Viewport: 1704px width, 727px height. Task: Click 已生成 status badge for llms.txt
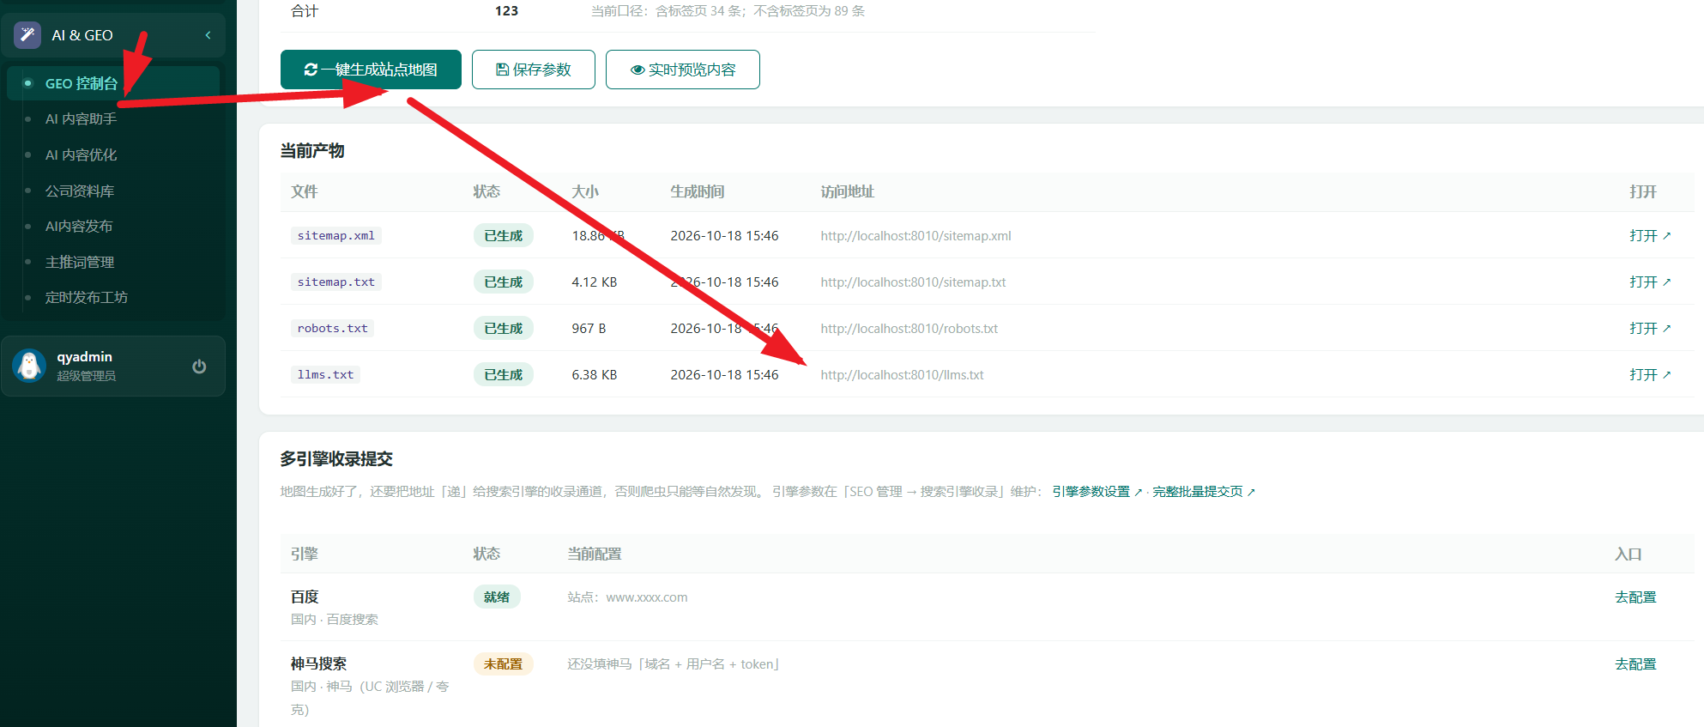pos(504,374)
